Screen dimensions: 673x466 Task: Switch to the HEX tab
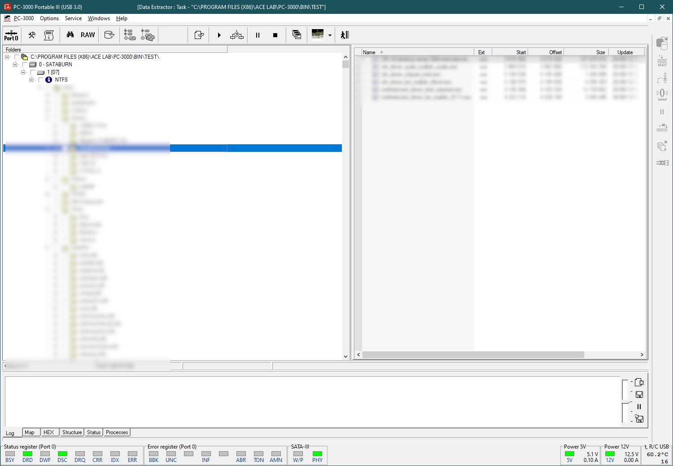pos(48,432)
